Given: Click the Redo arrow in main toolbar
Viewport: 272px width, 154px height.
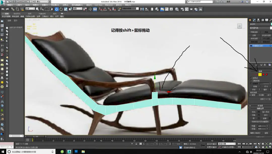Looking at the screenshot, I should pos(7,9).
